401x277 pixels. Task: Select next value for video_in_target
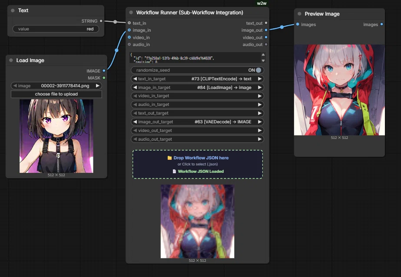tap(259, 96)
